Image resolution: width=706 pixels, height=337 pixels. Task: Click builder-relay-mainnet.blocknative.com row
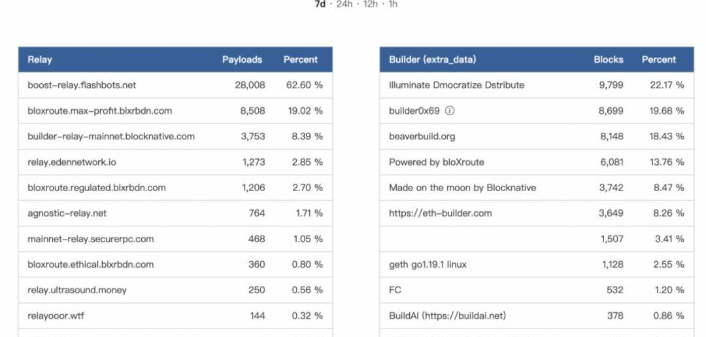pyautogui.click(x=176, y=137)
